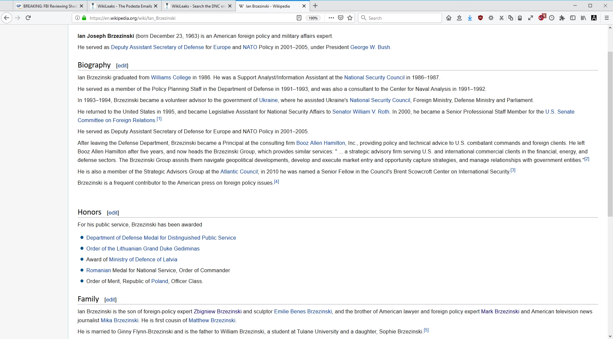
Task: Open 'Order of the Lithuanian Grand Duke Gediminas'
Action: (x=143, y=248)
